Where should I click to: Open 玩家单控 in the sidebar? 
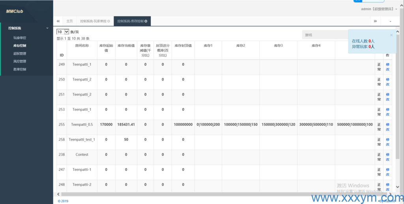pyautogui.click(x=20, y=38)
